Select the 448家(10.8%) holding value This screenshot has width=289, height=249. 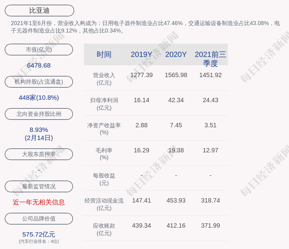coord(39,98)
